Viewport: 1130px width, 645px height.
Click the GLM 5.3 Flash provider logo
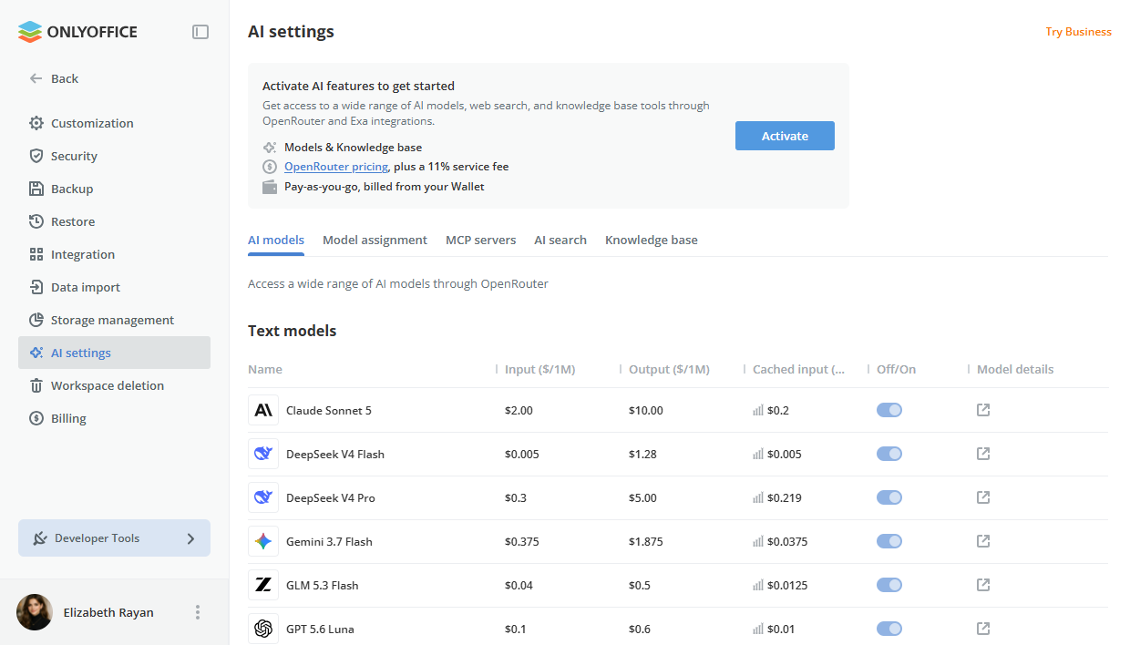[x=263, y=585]
